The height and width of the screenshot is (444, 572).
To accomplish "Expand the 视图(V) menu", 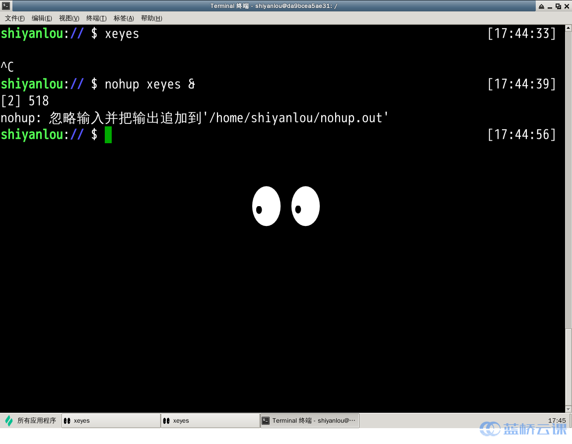I will pyautogui.click(x=69, y=18).
